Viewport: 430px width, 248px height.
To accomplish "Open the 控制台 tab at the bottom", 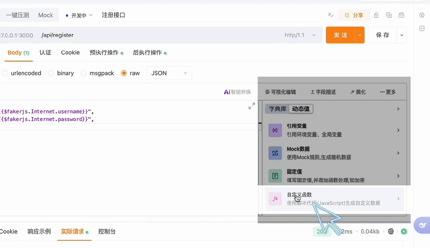I will (106, 231).
